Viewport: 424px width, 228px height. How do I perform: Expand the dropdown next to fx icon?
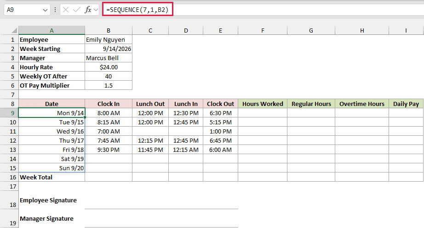[x=96, y=10]
